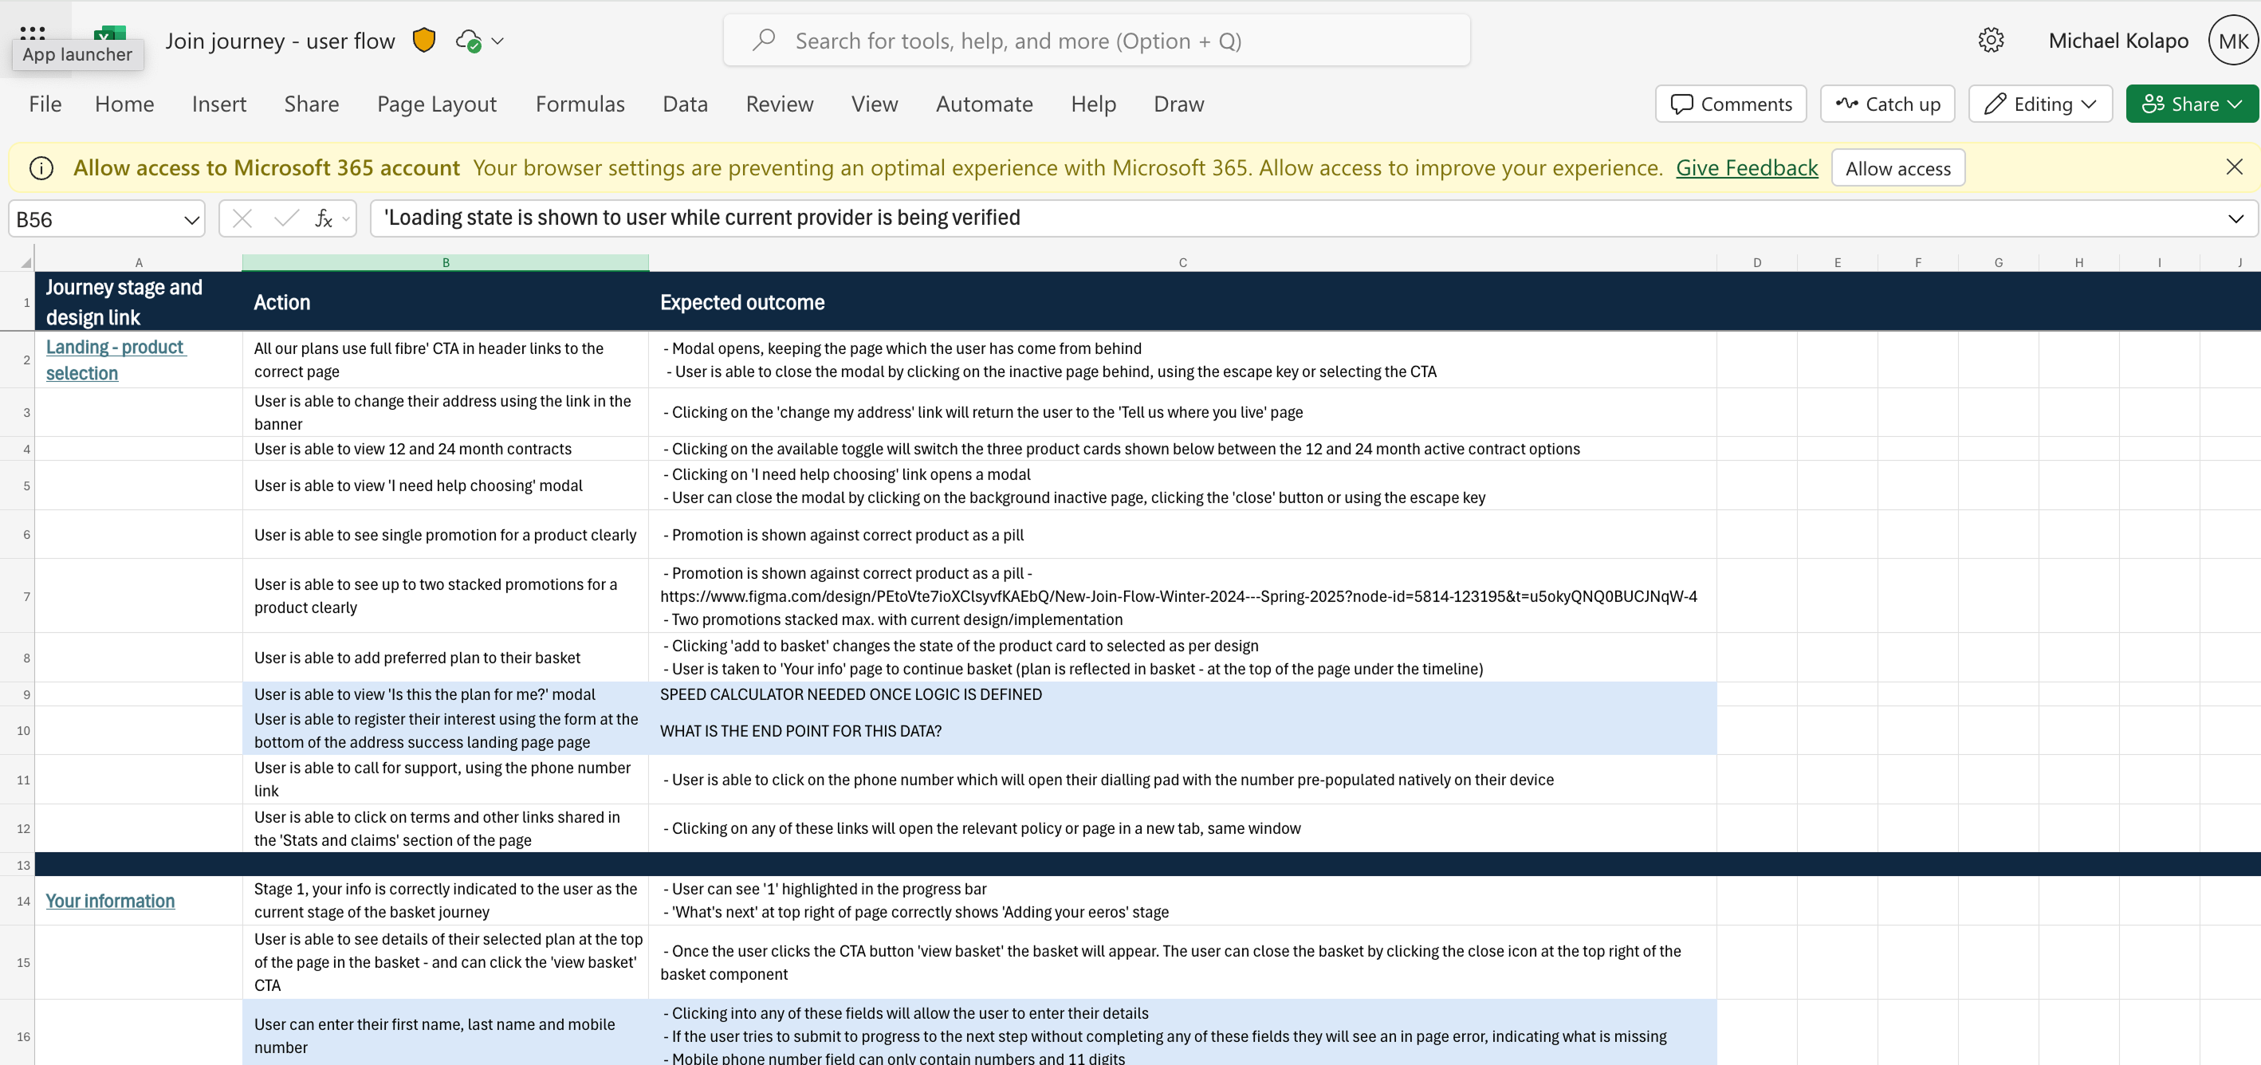Expand the formula bar chevron
2261x1065 pixels.
[x=2235, y=218]
